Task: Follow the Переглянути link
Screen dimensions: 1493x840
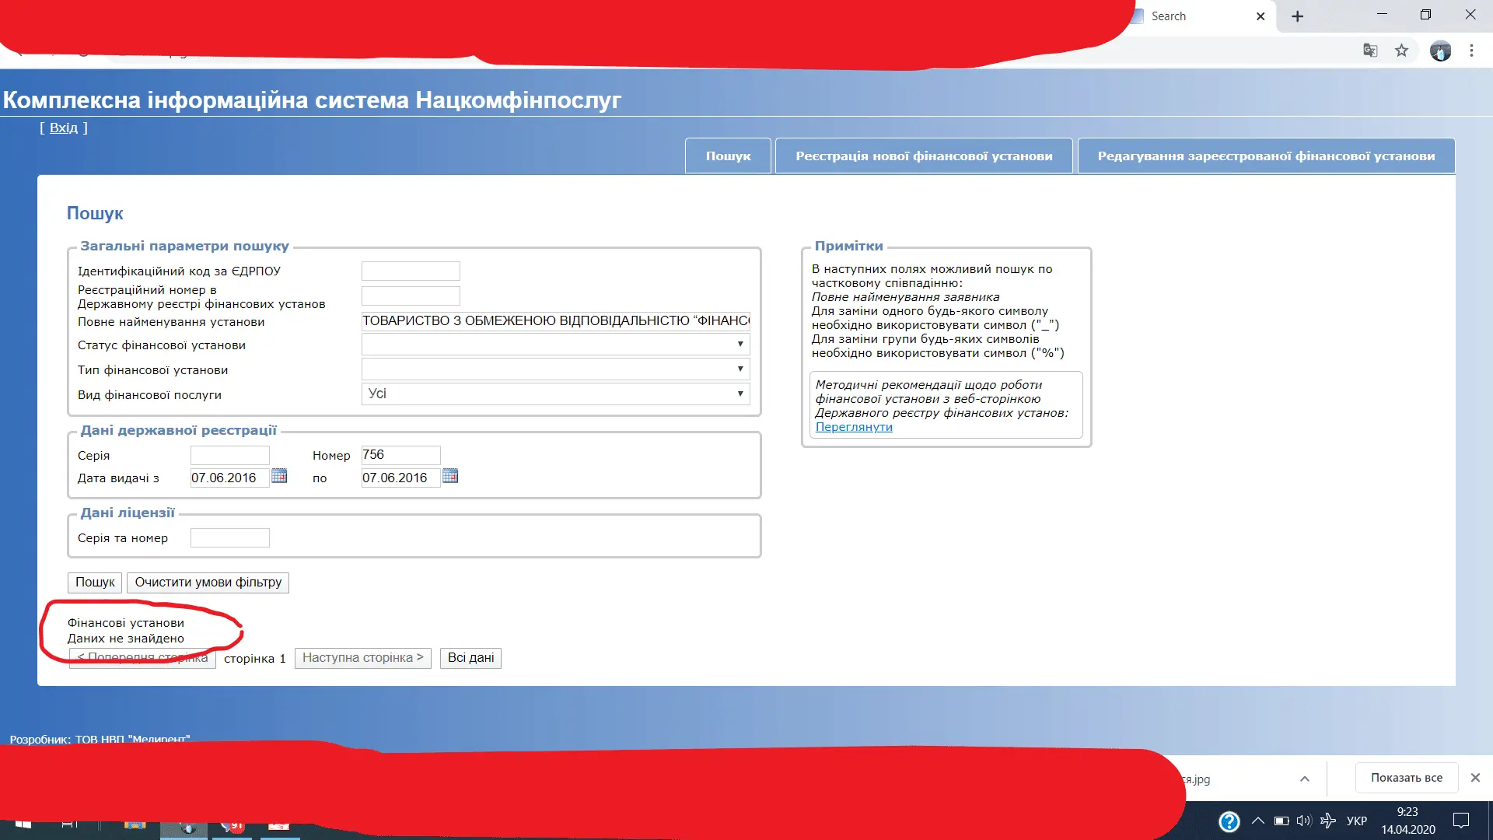Action: 854,427
